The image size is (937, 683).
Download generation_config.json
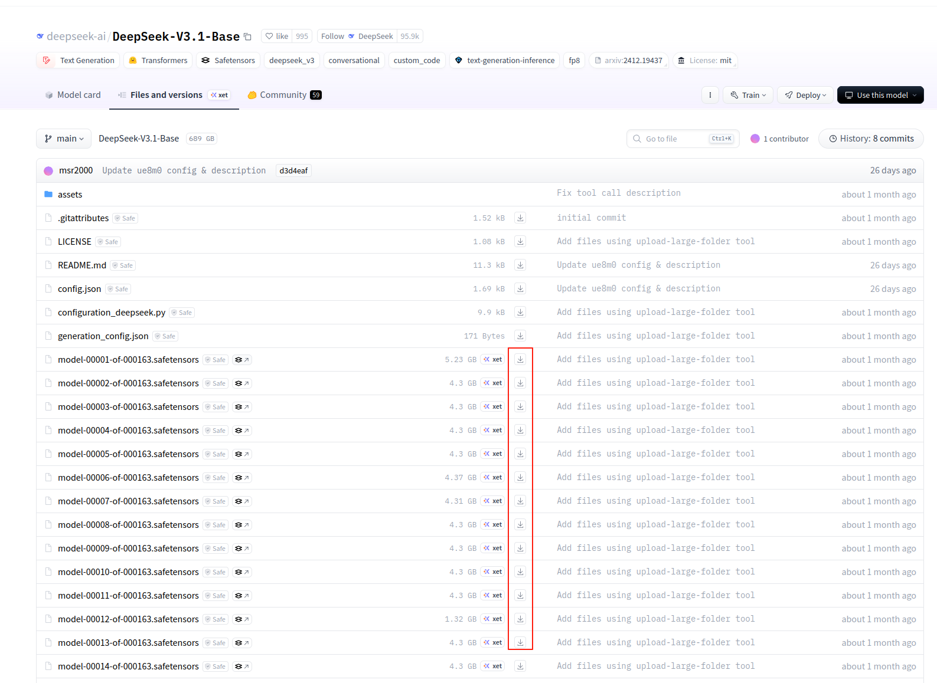tap(520, 336)
